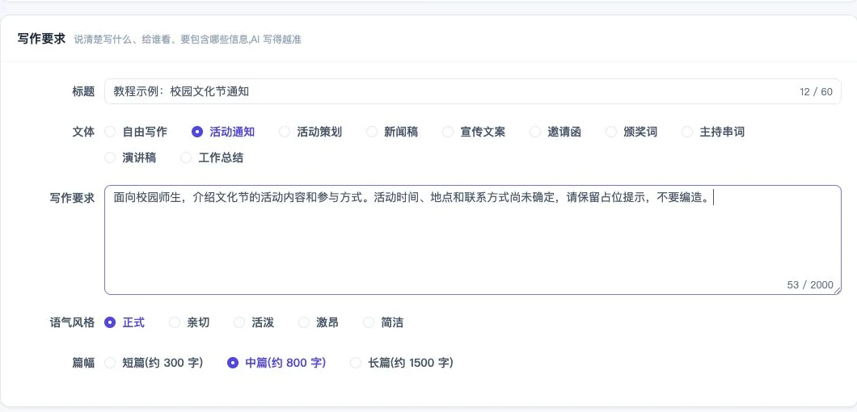Viewport: 857px width, 412px height.
Task: Click the 语气风格 field label
Action: point(72,322)
